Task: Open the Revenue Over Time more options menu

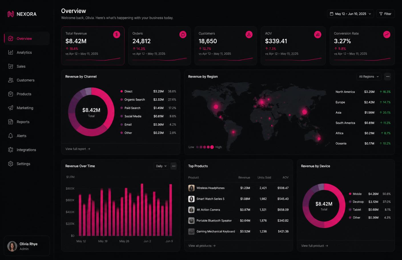Action: point(174,166)
